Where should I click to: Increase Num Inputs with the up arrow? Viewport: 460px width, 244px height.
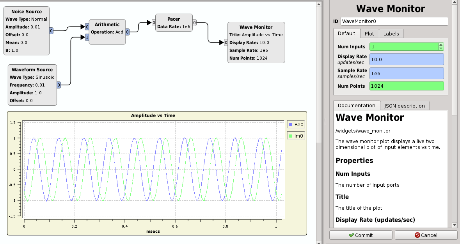click(x=441, y=45)
